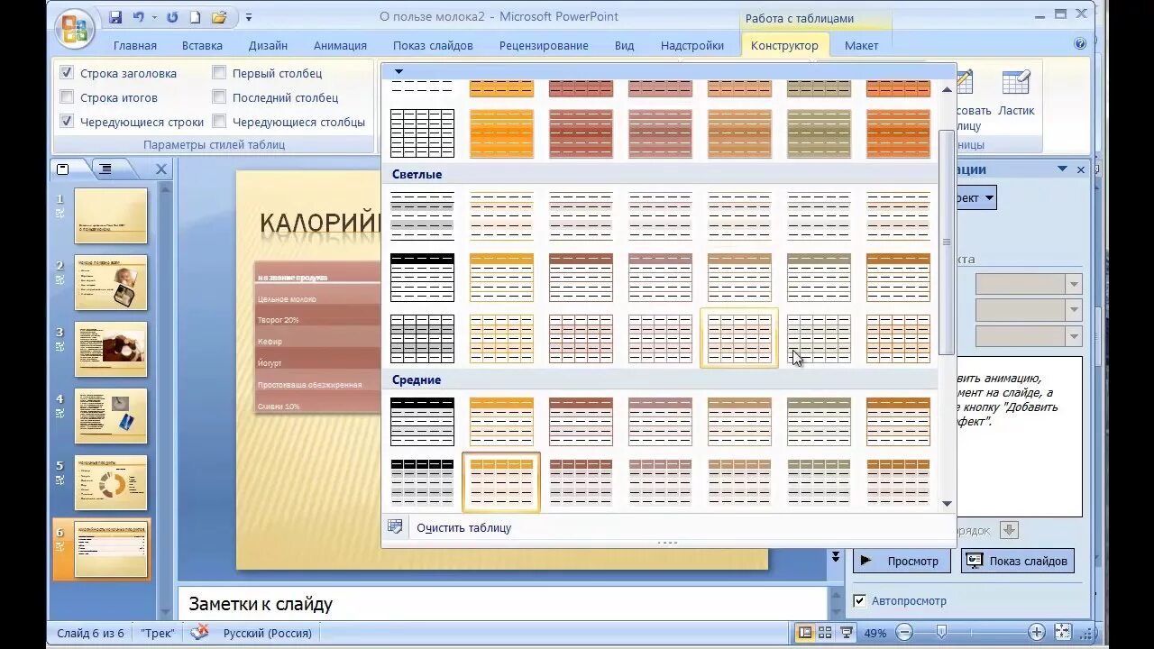The width and height of the screenshot is (1154, 649).
Task: Open the Главная ribbon tab
Action: click(134, 45)
